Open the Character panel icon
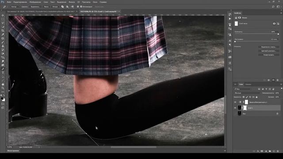This screenshot has width=283, height=159. tap(230, 41)
